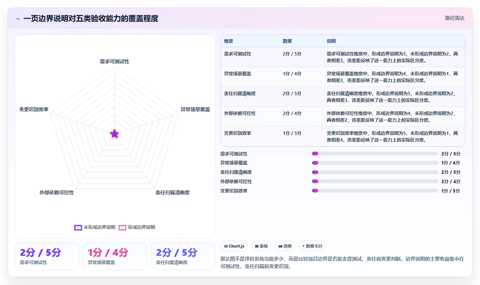The width and height of the screenshot is (480, 285).
Task: Click the 异常场景覆盖 radar axis label
Action: tap(195, 109)
